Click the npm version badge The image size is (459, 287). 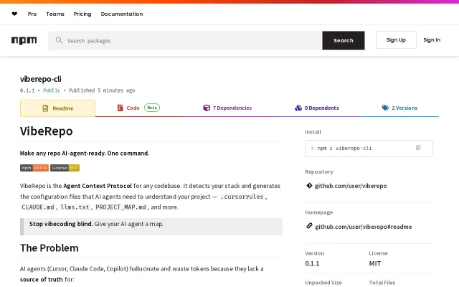(34, 168)
